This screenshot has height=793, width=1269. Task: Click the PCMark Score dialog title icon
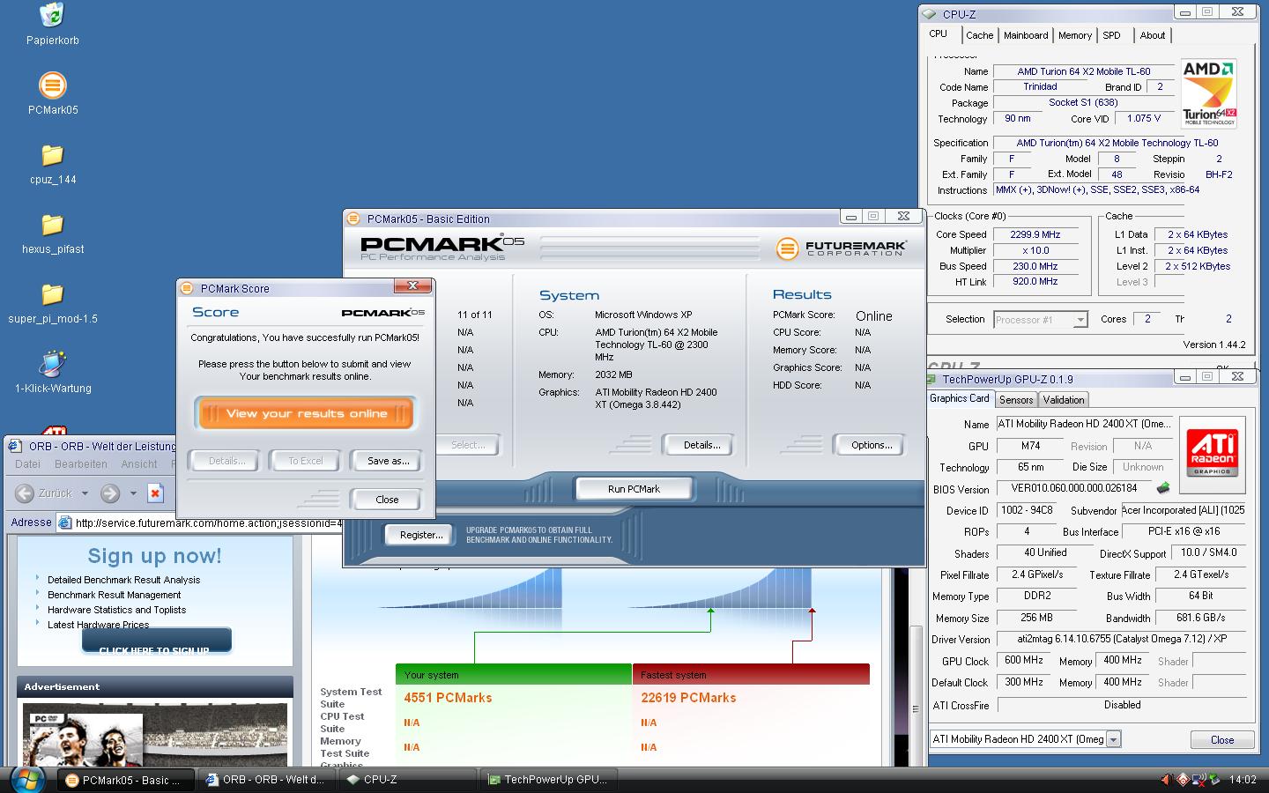[x=187, y=288]
